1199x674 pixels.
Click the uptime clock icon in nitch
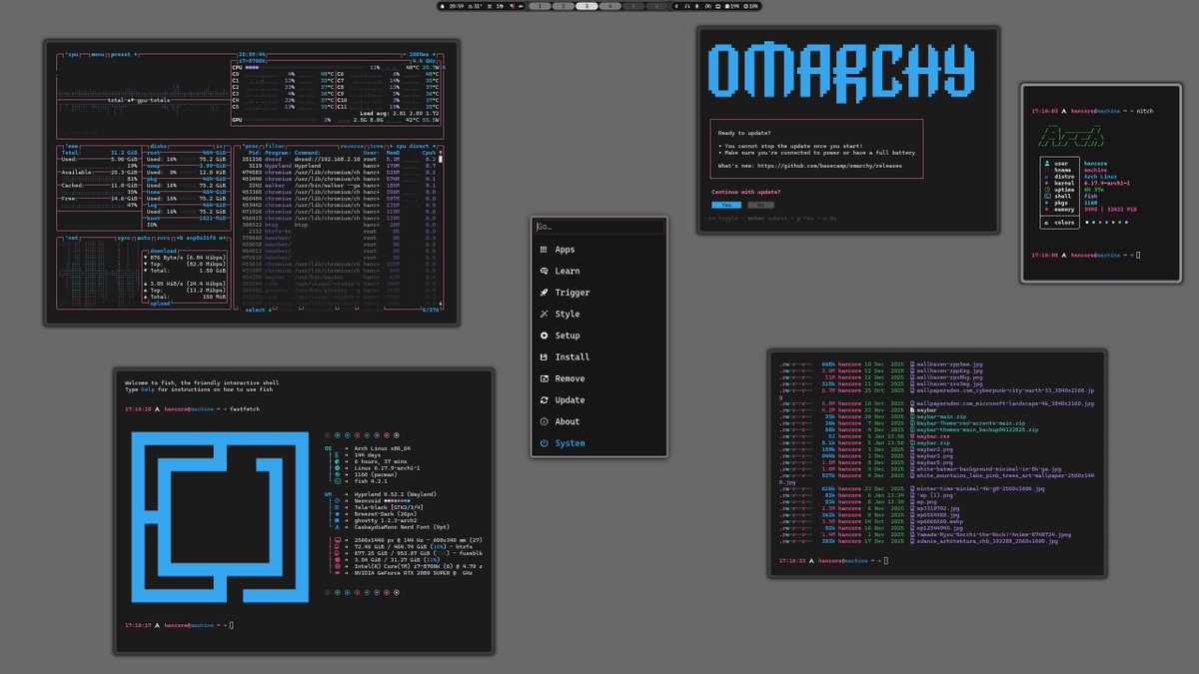(1047, 190)
